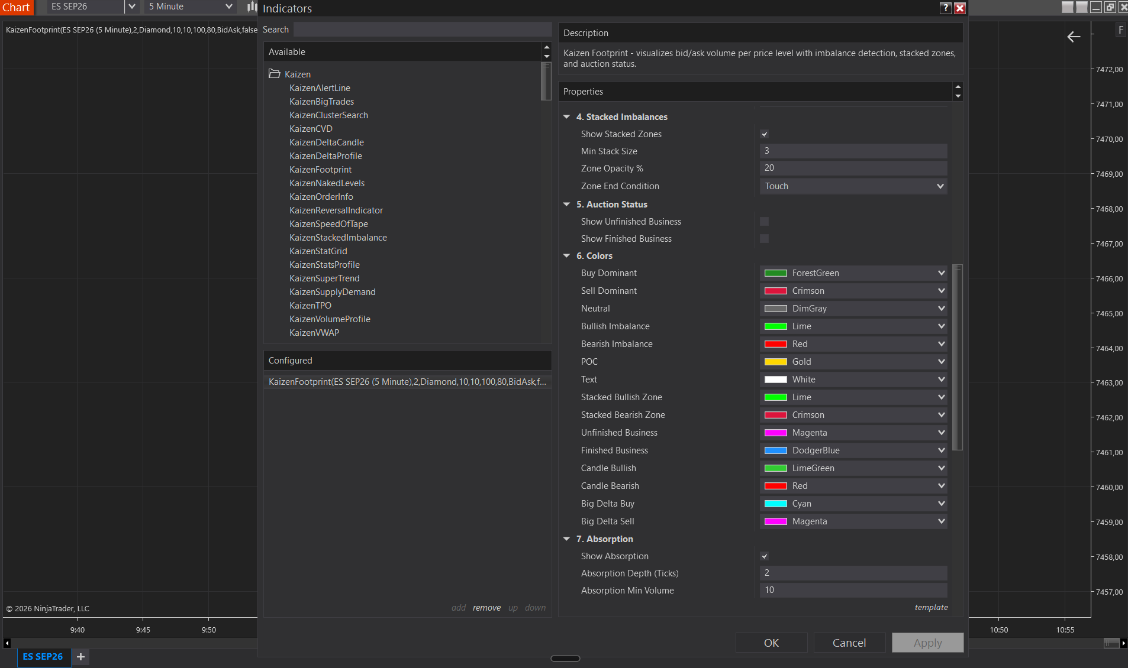Click the Absorption Depth (Ticks) field

(853, 573)
